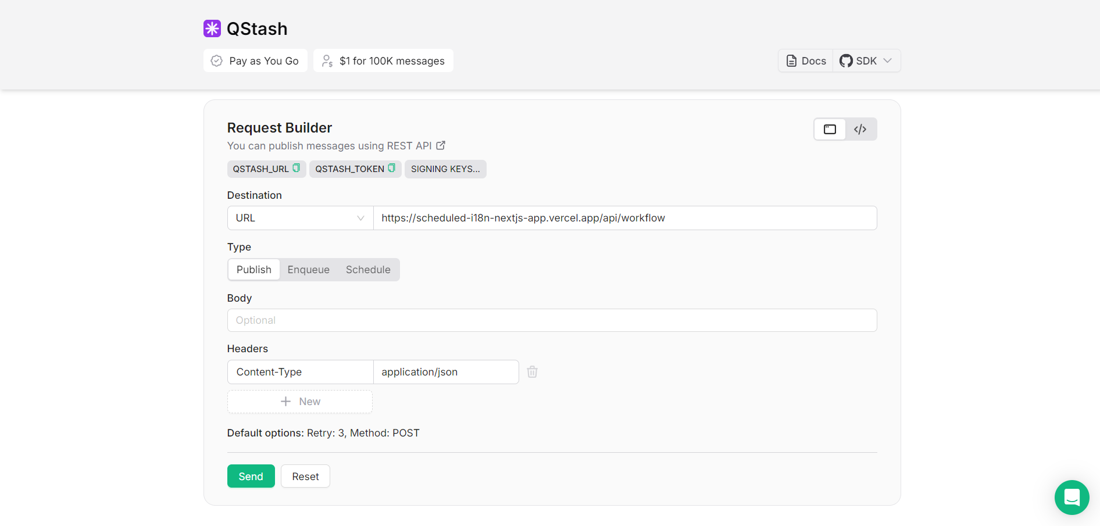Click the QStash asterisk logo icon
The width and height of the screenshot is (1100, 526).
[212, 28]
